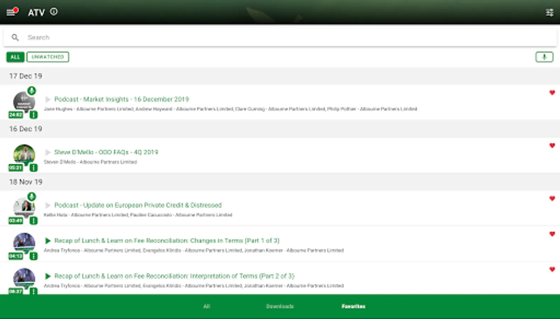Focus the Search input field
560x319 pixels.
tap(280, 37)
